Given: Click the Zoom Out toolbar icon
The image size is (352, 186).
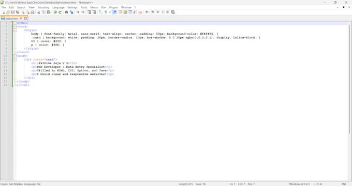Looking at the screenshot, I should tap(83, 12).
